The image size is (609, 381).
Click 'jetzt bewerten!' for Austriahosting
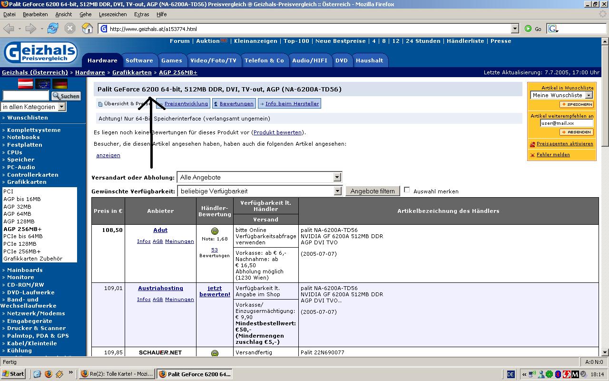tap(215, 291)
